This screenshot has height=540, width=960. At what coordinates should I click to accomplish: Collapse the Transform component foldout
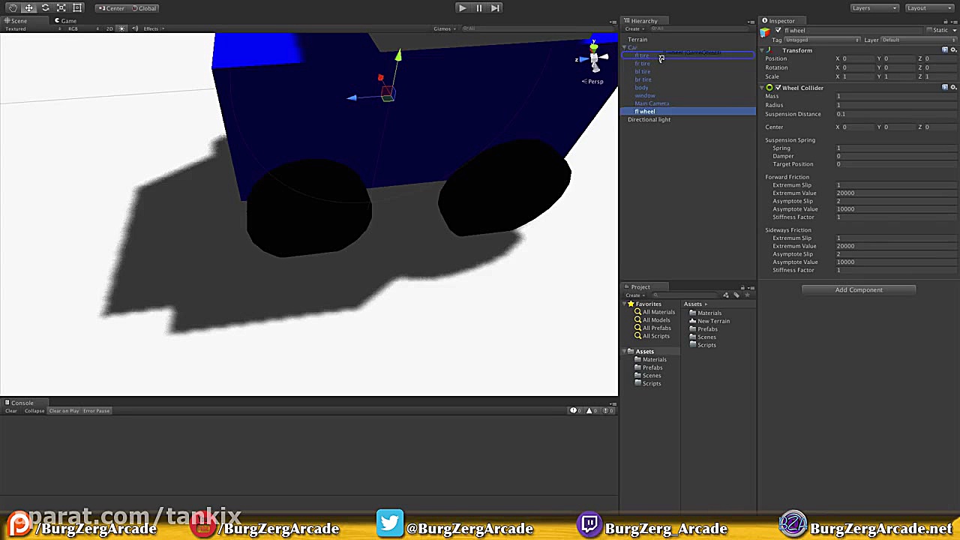click(x=763, y=50)
